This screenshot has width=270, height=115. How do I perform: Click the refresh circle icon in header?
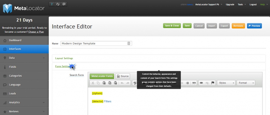[58, 4]
